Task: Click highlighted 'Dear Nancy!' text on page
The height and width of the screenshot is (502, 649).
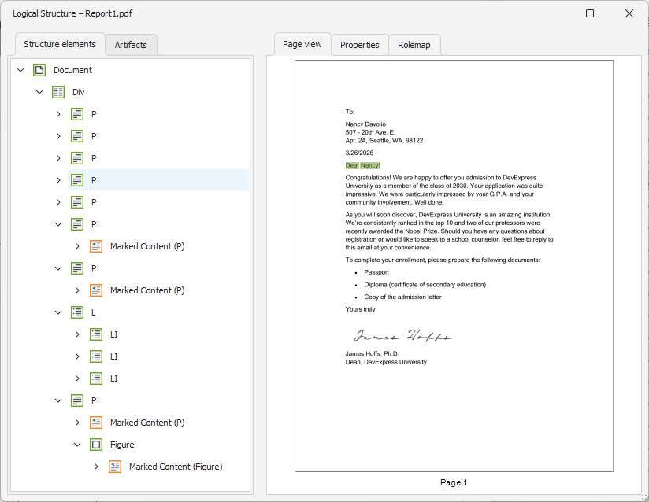Action: click(x=362, y=165)
